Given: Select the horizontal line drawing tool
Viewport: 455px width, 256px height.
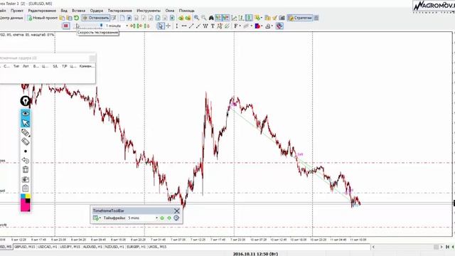Looking at the screenshot, I should (184, 26).
